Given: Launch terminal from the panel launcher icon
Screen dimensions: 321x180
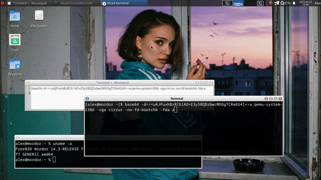Looking at the screenshot, I should tap(260, 3).
